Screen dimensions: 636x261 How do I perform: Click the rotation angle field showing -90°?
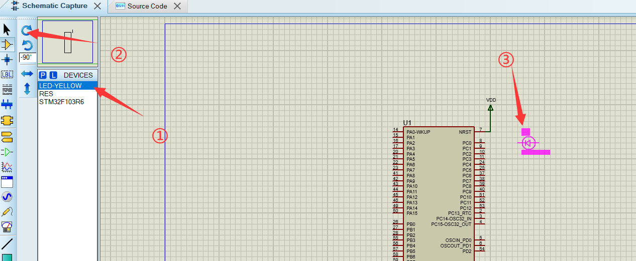tap(28, 58)
